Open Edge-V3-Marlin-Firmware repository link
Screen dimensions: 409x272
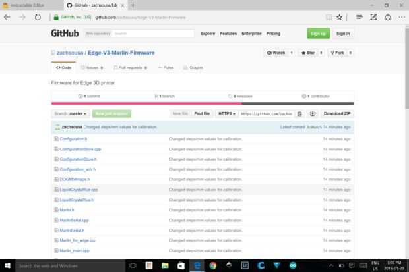[121, 53]
